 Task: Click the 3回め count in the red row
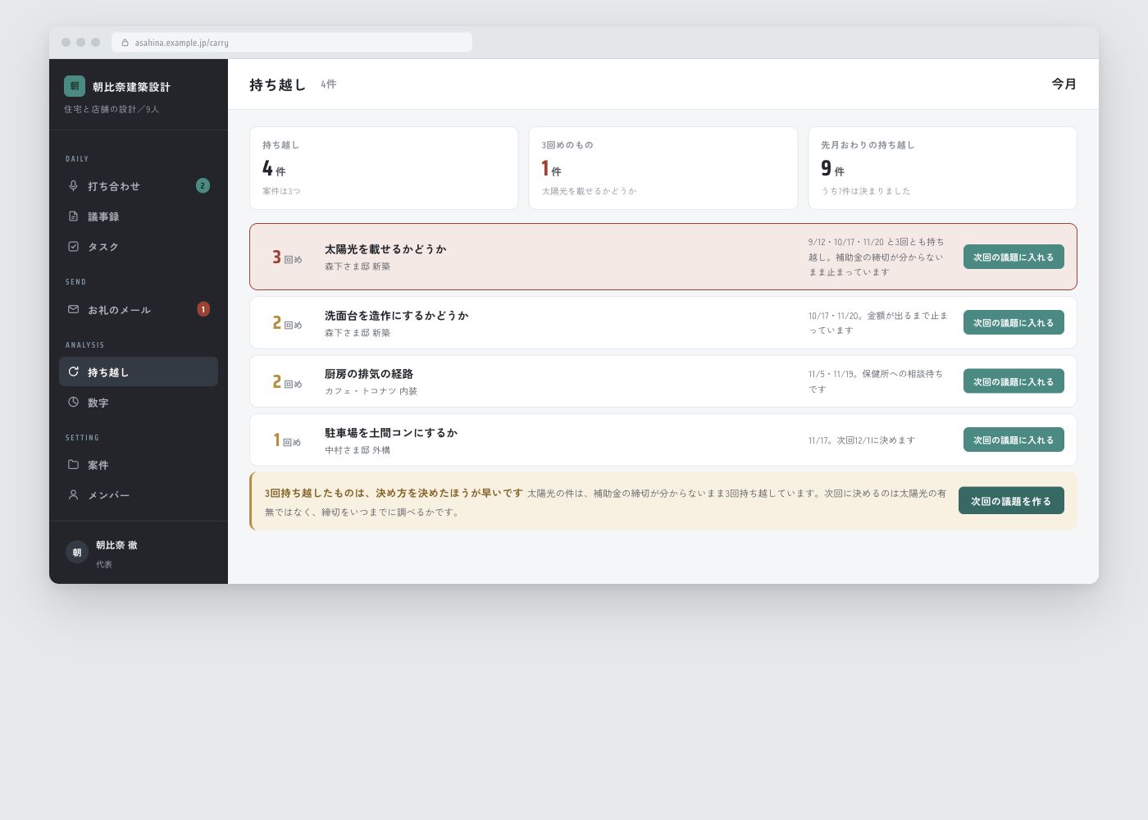point(287,257)
